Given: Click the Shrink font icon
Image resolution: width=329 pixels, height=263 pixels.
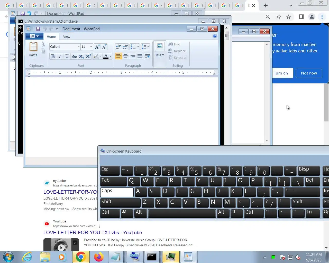Looking at the screenshot, I should point(104,47).
